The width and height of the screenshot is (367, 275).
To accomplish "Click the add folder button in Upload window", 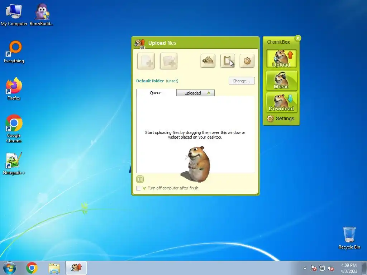I will pos(168,61).
